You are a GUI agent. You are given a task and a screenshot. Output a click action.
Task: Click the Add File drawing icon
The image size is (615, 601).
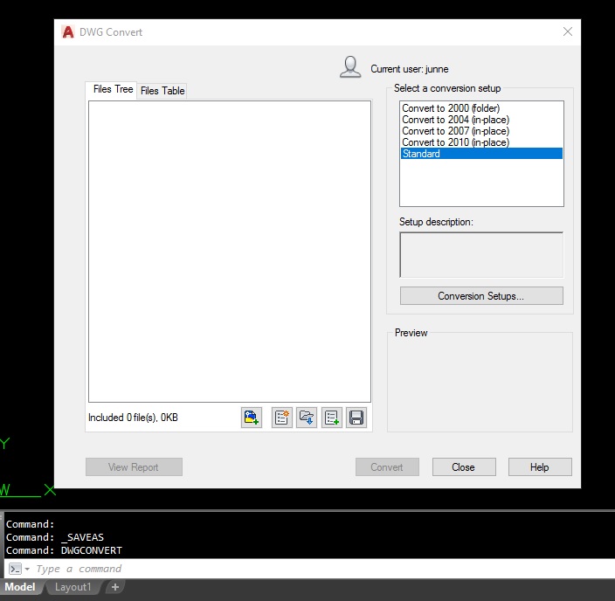point(252,418)
